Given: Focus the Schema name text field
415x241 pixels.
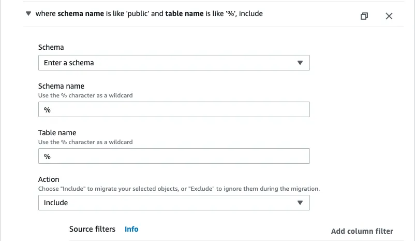Looking at the screenshot, I should tap(174, 109).
